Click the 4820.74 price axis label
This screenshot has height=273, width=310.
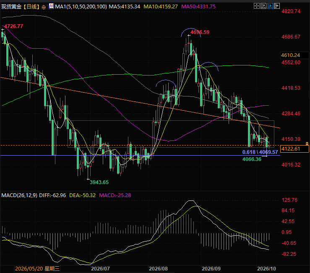pos(291,11)
